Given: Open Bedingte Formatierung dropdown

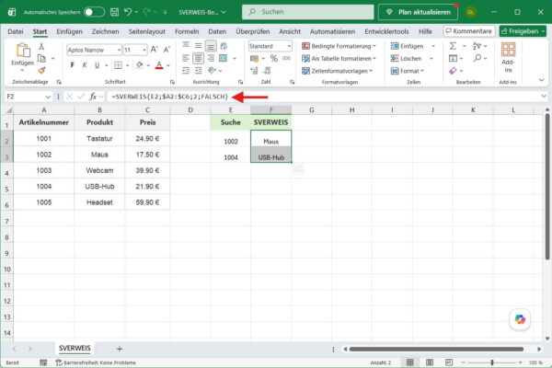Looking at the screenshot, I should coord(339,46).
